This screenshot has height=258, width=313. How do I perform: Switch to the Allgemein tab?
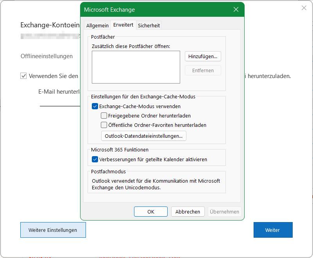click(x=96, y=25)
